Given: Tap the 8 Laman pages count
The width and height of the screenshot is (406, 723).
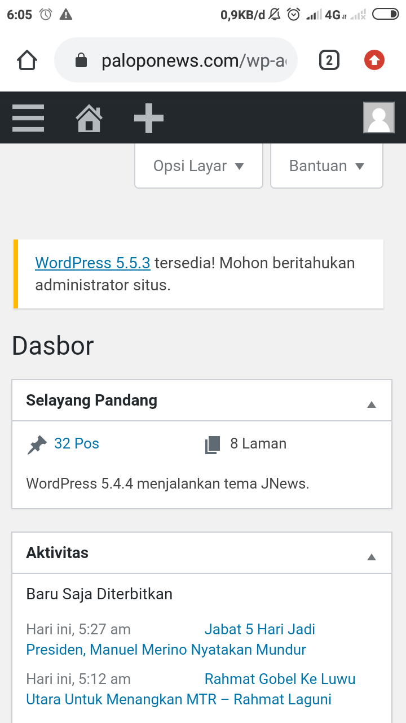Looking at the screenshot, I should [258, 444].
